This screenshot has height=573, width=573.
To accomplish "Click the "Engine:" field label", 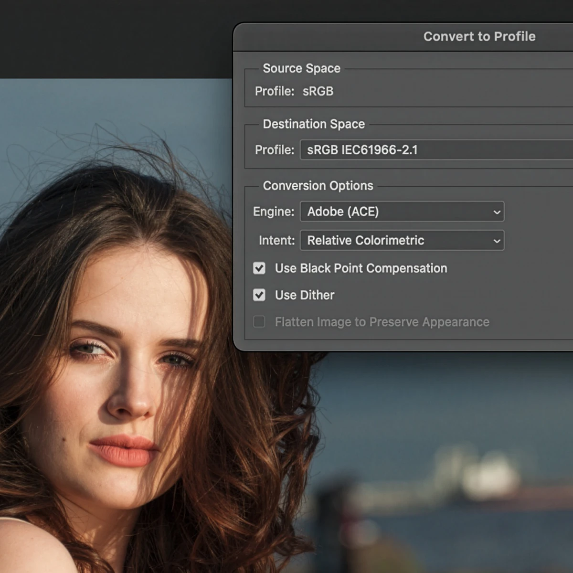I will (273, 212).
